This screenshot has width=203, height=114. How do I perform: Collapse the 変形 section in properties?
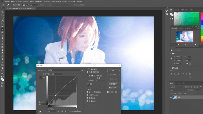coord(171,54)
